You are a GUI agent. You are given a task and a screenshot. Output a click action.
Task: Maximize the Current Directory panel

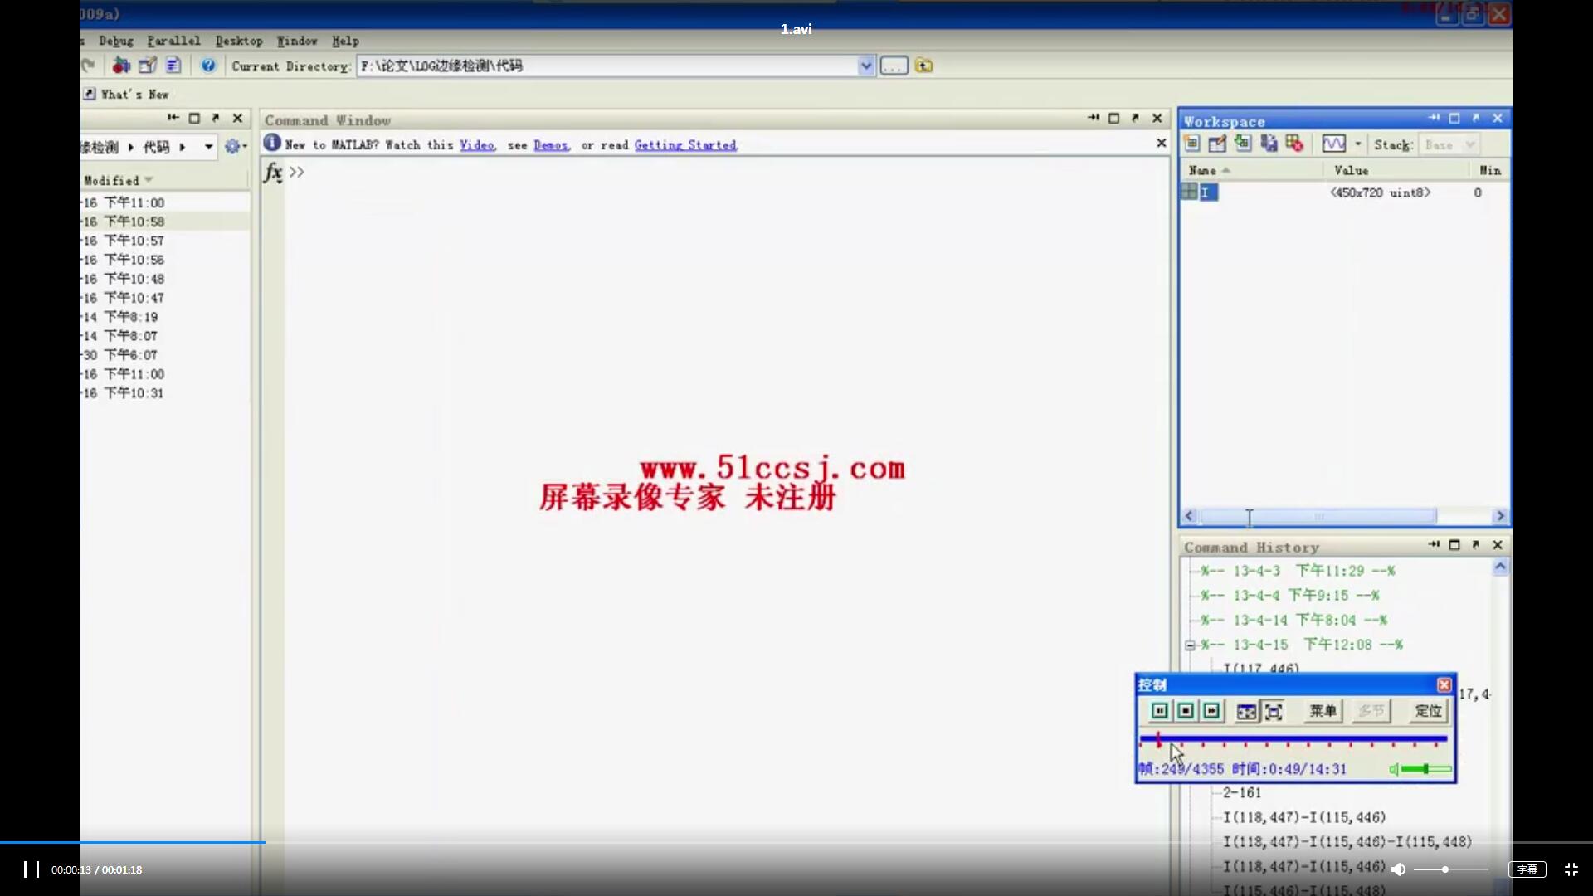[x=194, y=118]
